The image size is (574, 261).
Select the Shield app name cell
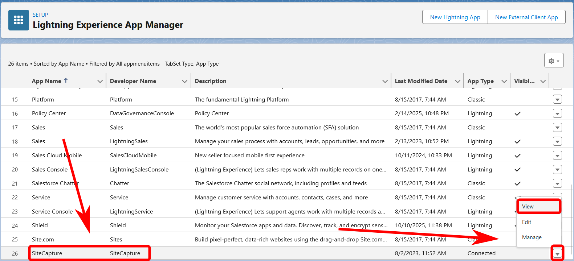[40, 225]
